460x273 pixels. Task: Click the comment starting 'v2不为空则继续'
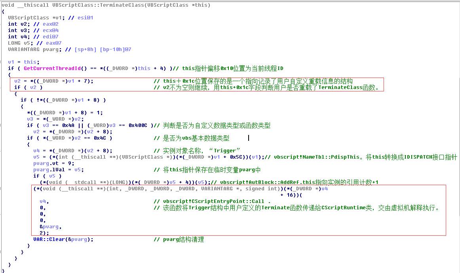267,87
